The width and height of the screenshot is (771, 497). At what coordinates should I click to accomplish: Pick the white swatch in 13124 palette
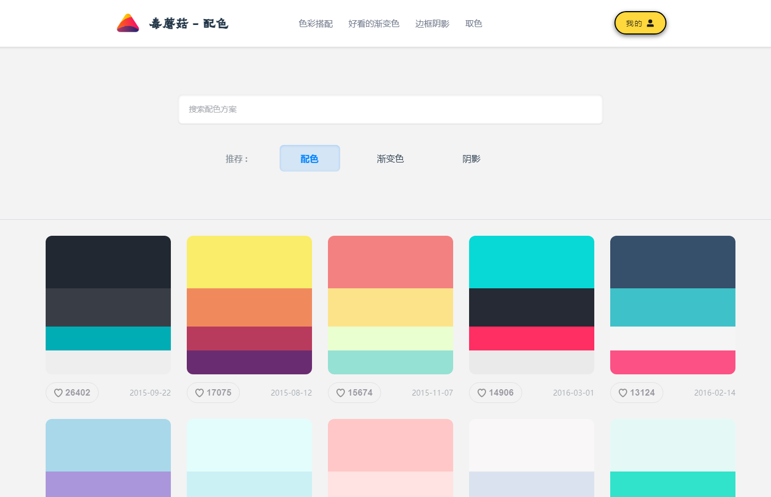coord(673,338)
